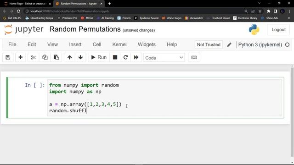The width and height of the screenshot is (294, 165).
Task: Open a new browser tab
Action: click(109, 4)
